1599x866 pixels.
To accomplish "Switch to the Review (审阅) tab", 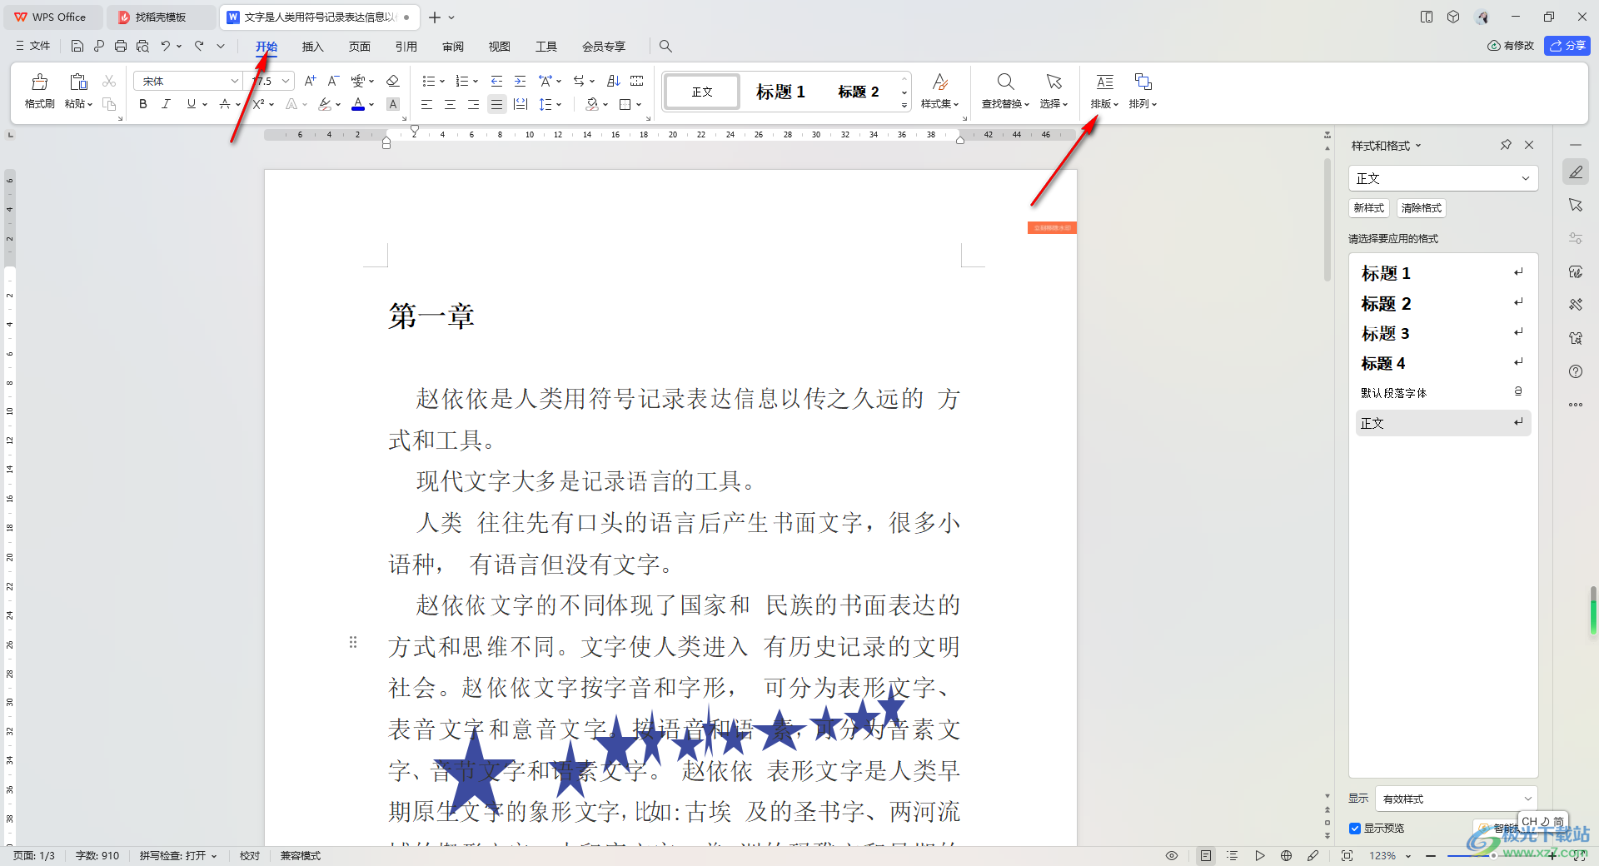I will [452, 46].
